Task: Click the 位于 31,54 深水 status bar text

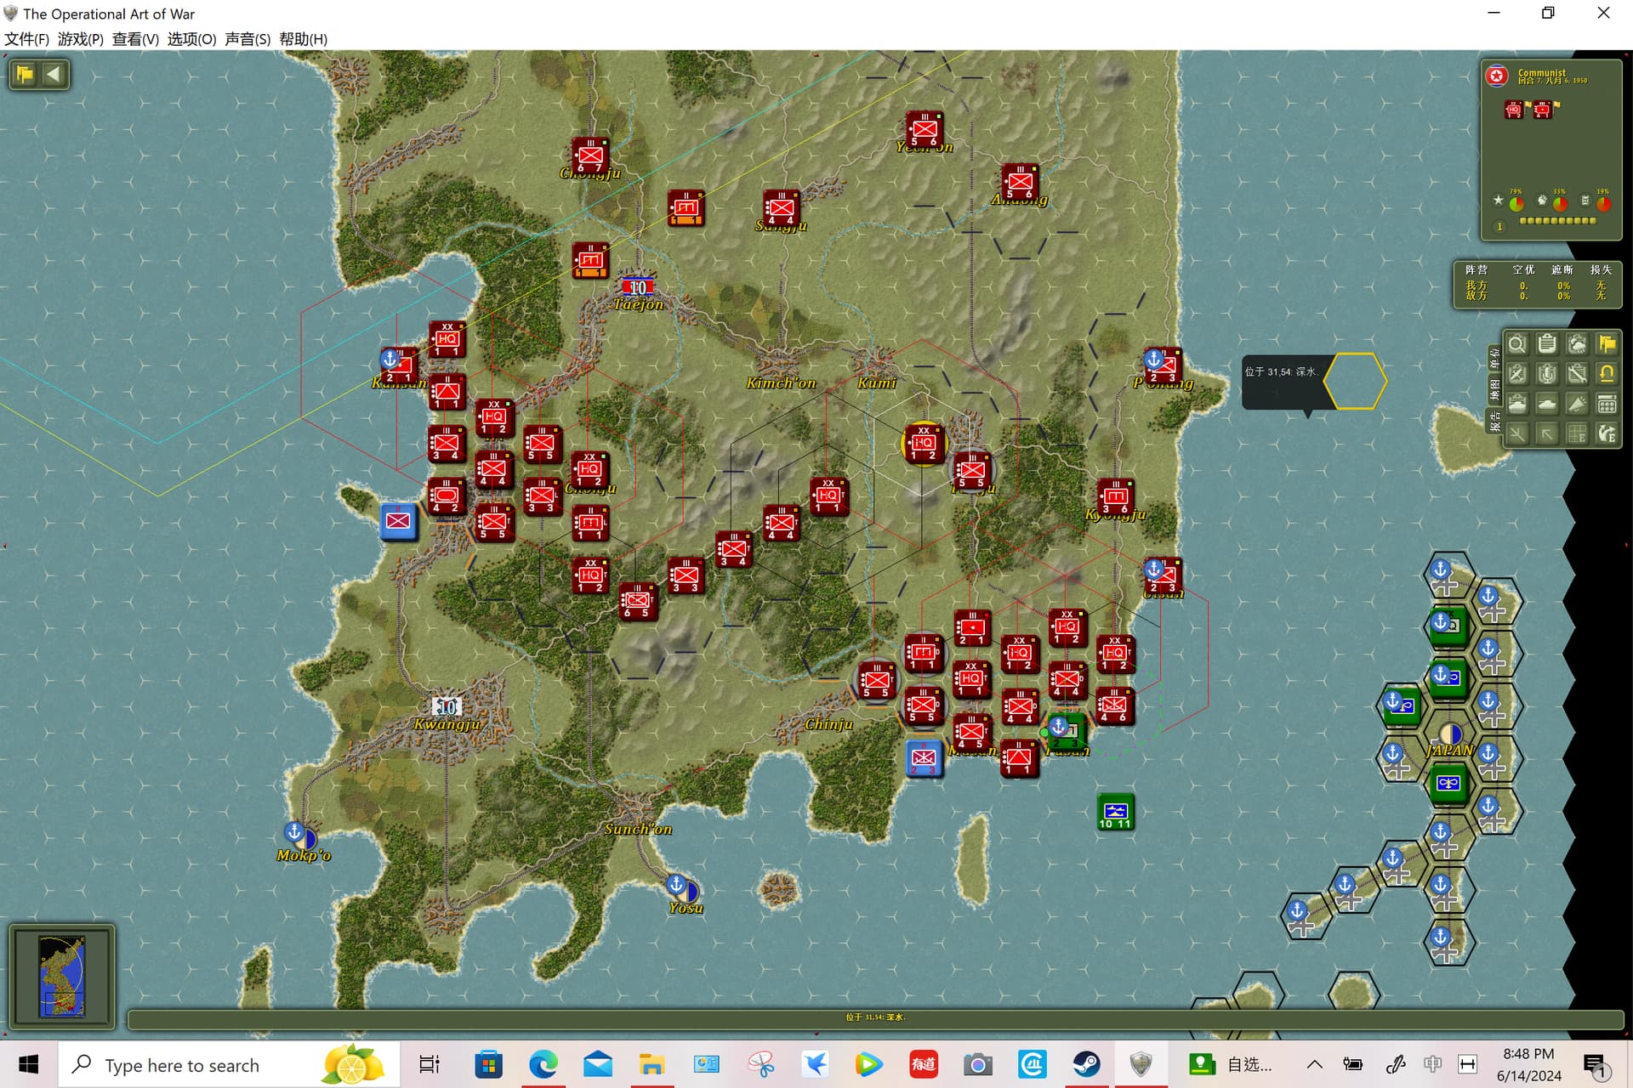Action: (x=875, y=1017)
